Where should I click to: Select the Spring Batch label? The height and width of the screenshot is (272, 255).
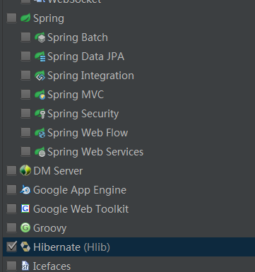click(x=78, y=37)
